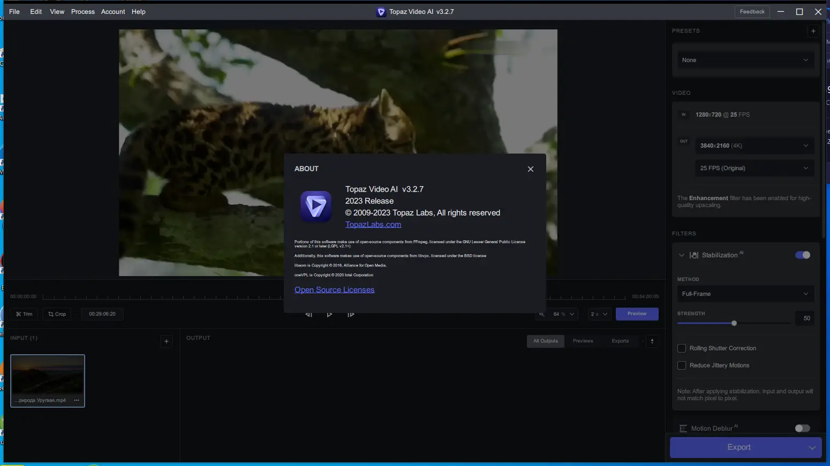The width and height of the screenshot is (830, 466).
Task: Click the Topaz icon in title bar
Action: pos(381,12)
